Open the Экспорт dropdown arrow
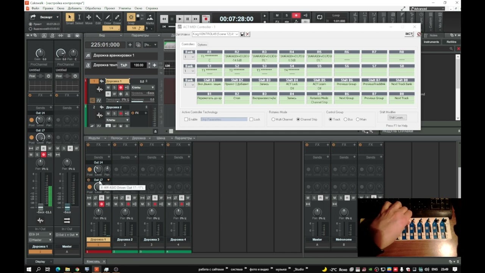 coord(58,17)
